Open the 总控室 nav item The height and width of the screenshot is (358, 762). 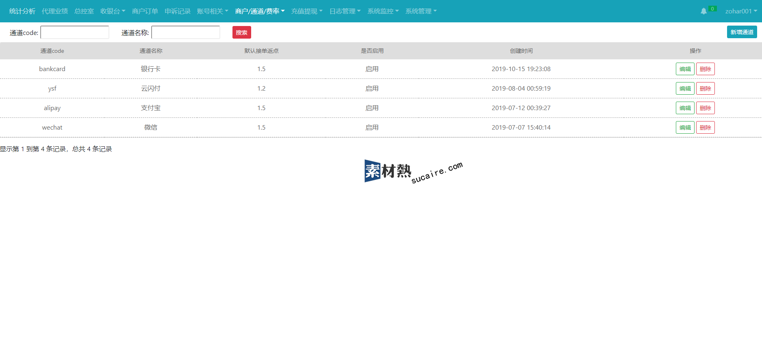point(84,11)
